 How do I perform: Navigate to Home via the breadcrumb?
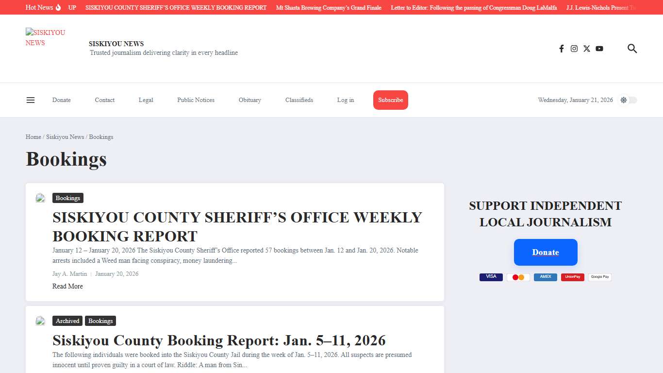33,136
